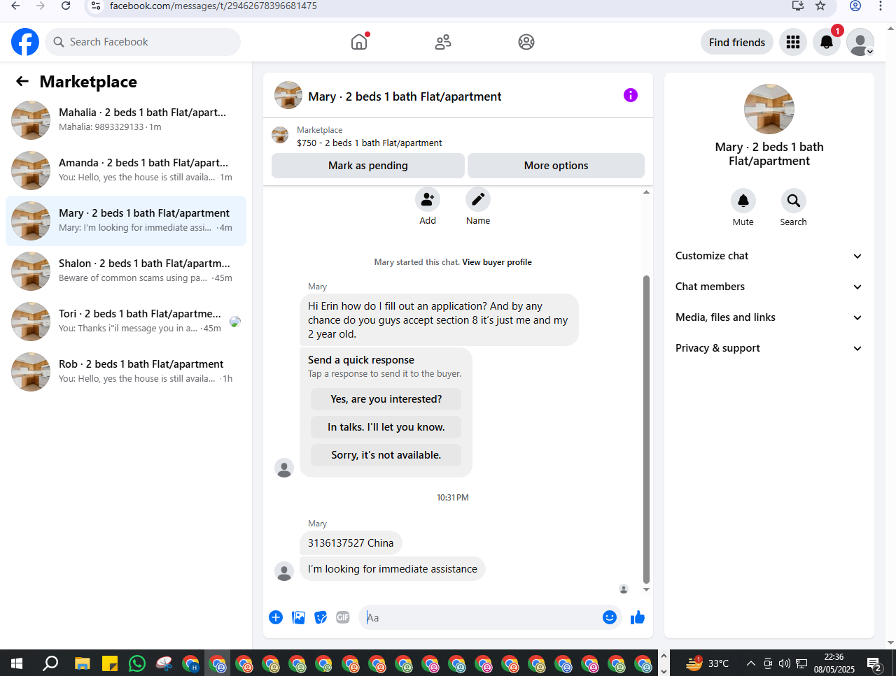Reload the page in browser toolbar
The width and height of the screenshot is (896, 676).
[66, 6]
